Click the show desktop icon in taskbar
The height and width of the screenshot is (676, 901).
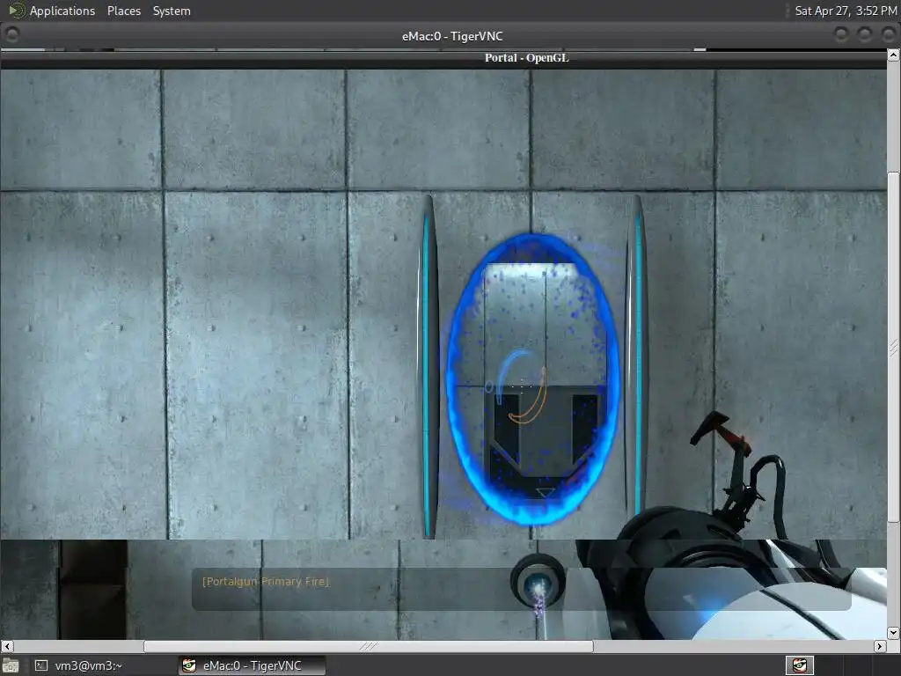(11, 665)
